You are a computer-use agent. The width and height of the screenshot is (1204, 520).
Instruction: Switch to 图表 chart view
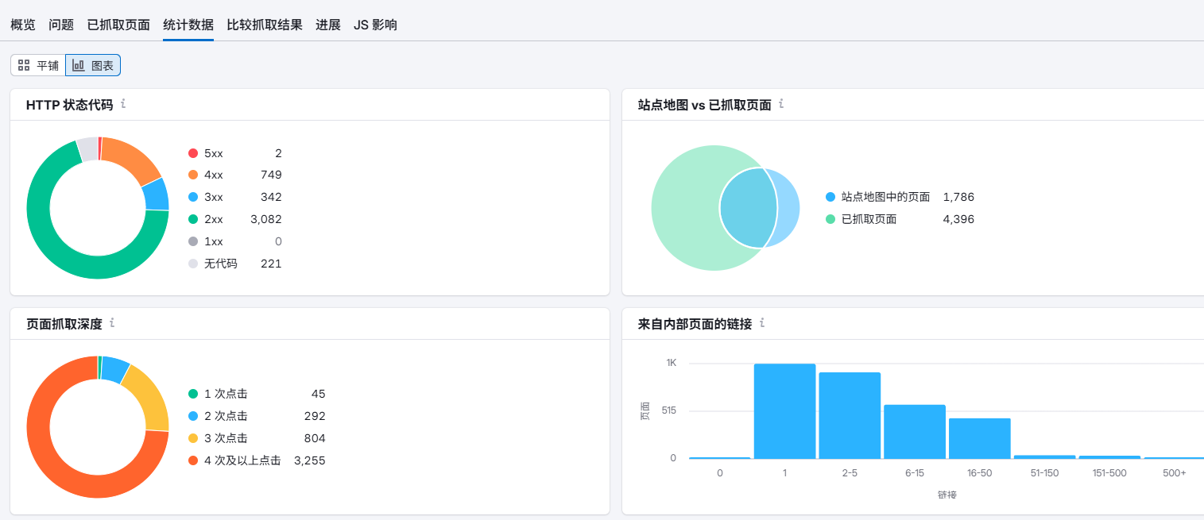pyautogui.click(x=93, y=65)
